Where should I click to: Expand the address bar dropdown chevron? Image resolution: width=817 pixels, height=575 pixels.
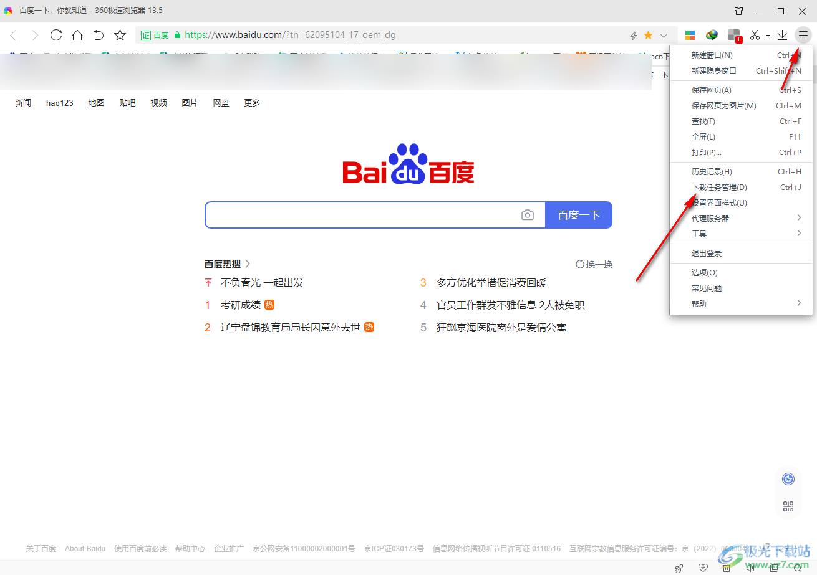click(x=664, y=36)
